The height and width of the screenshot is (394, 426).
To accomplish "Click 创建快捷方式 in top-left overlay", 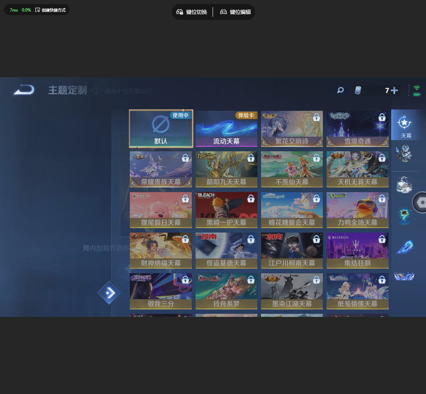I will [x=50, y=10].
